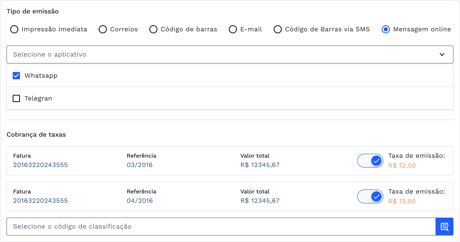Select the Impressão imediata radio option
Viewport: 460px width, 242px height.
(x=14, y=29)
